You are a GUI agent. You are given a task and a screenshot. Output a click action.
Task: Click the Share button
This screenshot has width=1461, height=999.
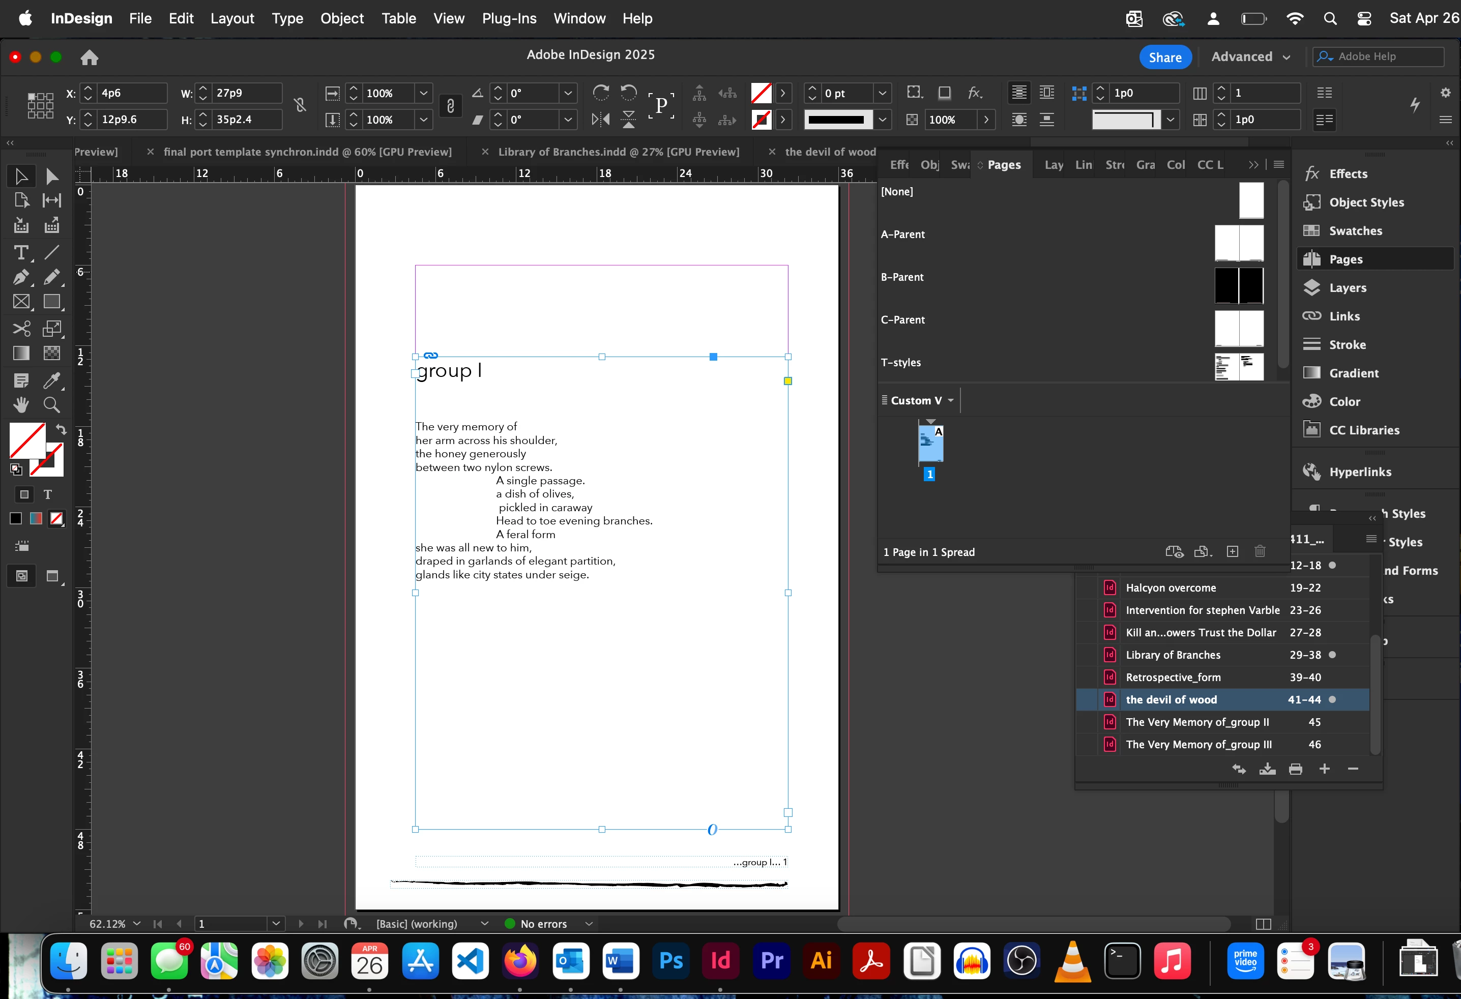click(x=1165, y=57)
